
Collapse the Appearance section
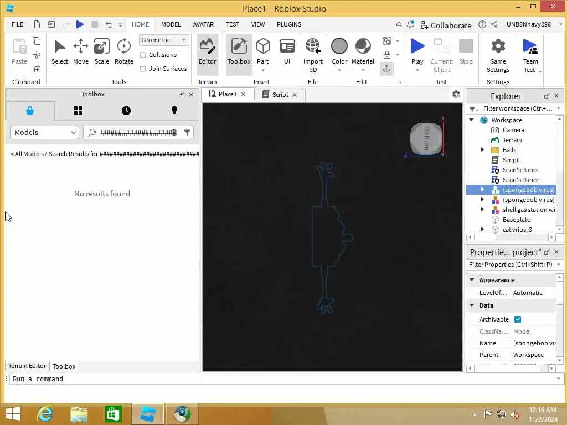click(x=472, y=279)
